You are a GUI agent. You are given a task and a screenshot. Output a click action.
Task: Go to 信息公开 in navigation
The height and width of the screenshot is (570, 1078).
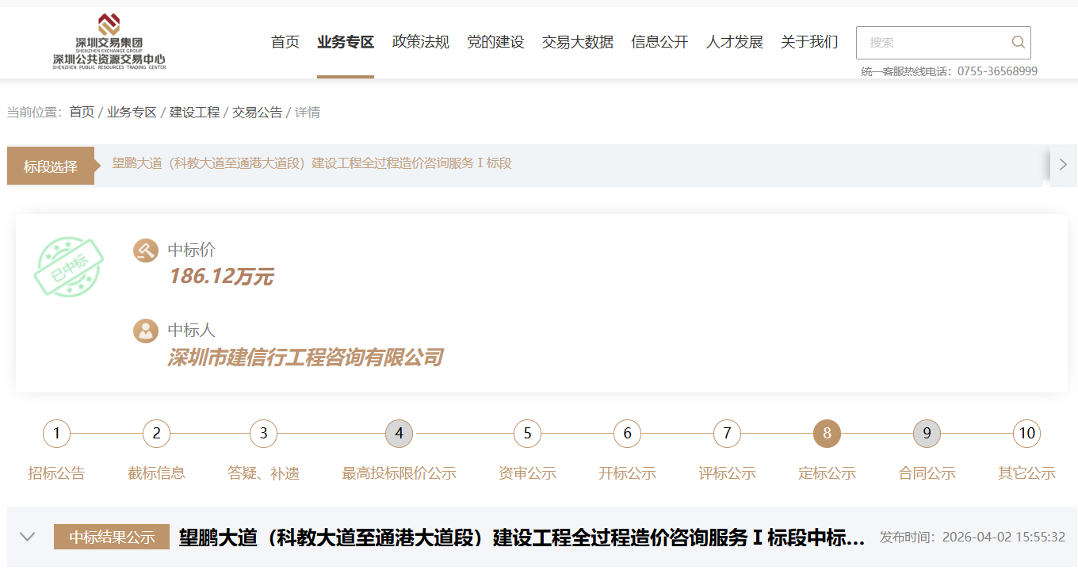(x=659, y=42)
